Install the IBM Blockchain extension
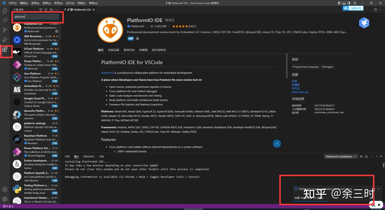This screenshot has width=385, height=210. [x=55, y=44]
